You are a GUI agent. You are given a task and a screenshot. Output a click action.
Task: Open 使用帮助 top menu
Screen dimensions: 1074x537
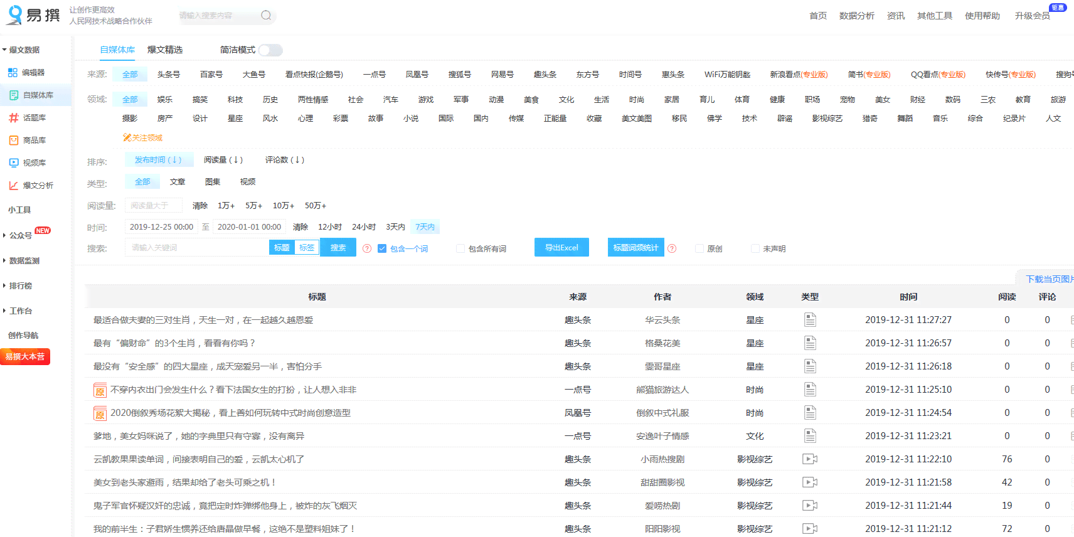coord(982,16)
